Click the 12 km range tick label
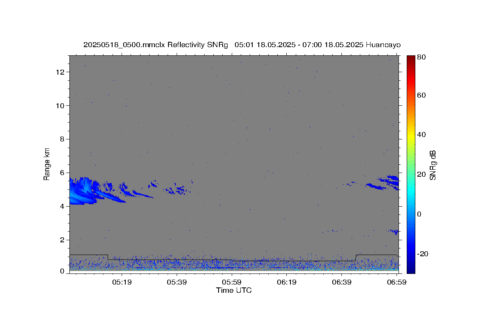 tap(61, 72)
